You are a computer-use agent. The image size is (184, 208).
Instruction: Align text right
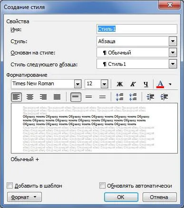point(43,97)
